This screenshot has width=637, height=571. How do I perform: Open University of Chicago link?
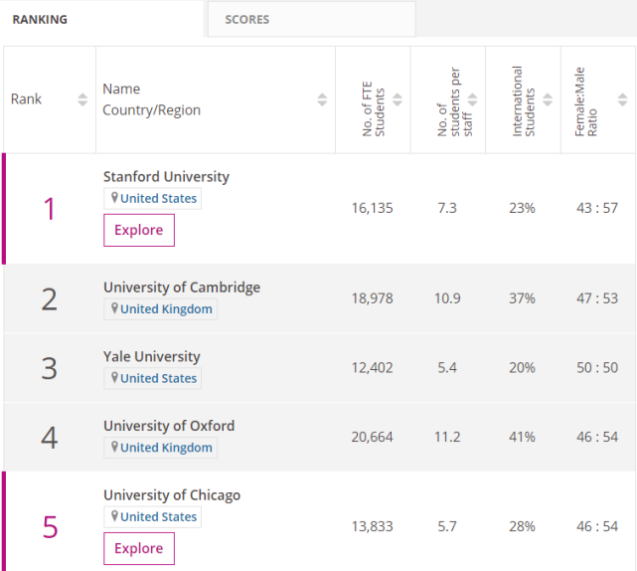pos(172,494)
